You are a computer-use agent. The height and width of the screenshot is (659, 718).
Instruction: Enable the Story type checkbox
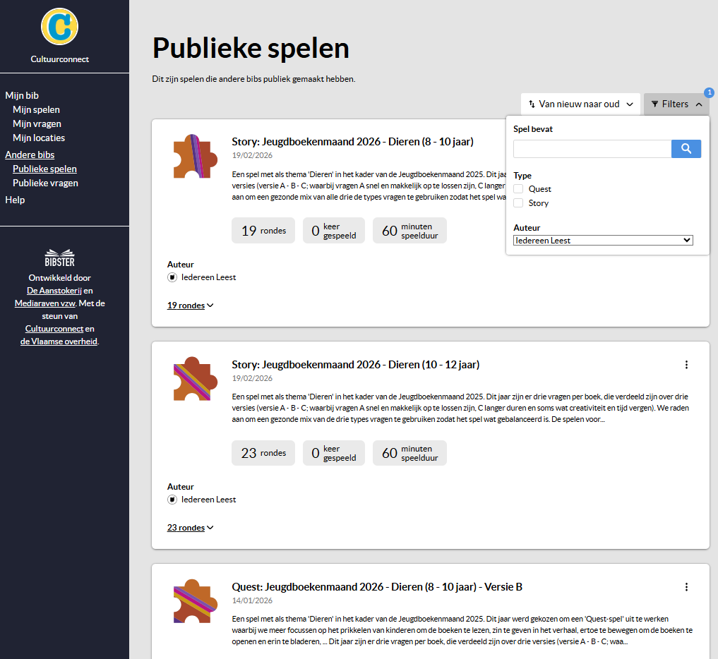[x=518, y=203]
